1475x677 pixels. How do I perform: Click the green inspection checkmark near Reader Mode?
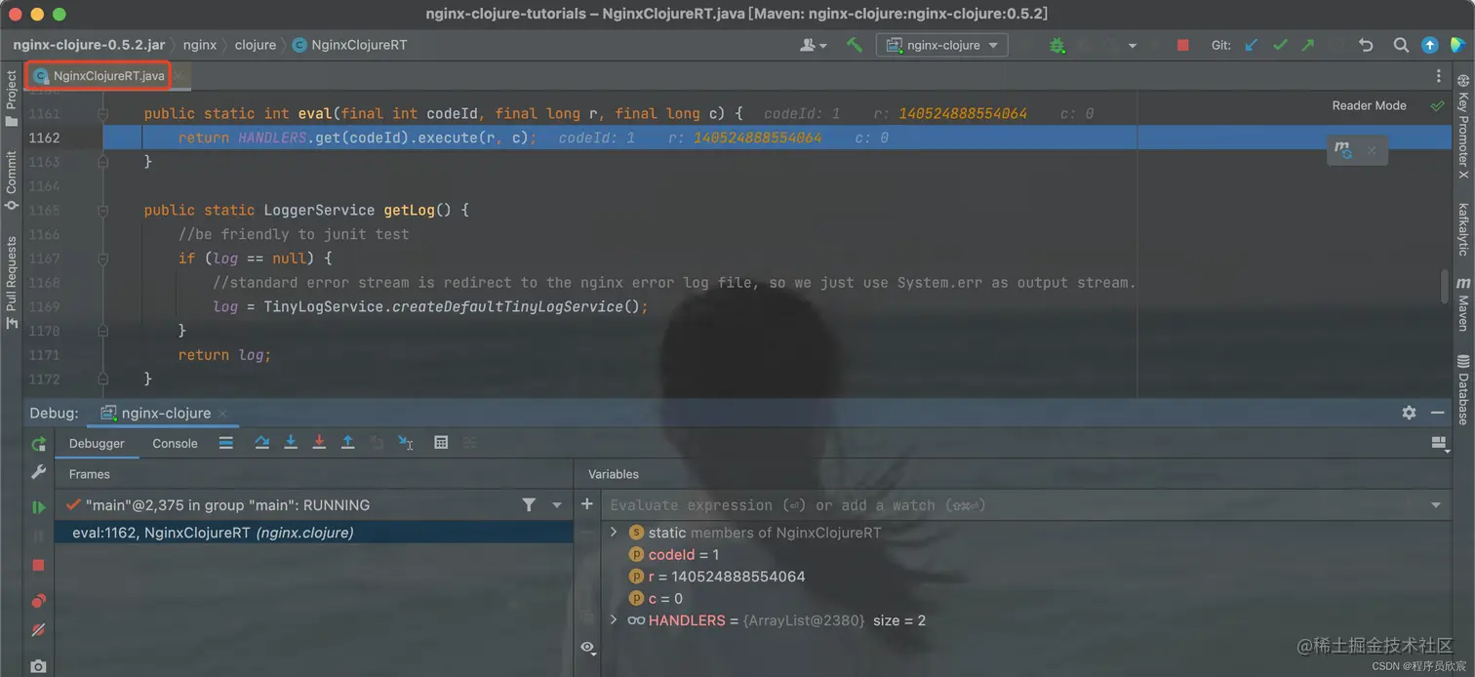[1437, 105]
